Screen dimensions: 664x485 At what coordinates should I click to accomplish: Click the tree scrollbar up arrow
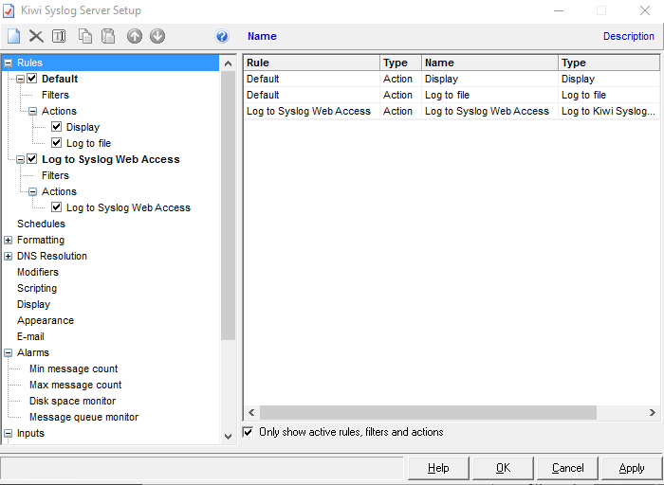[228, 63]
